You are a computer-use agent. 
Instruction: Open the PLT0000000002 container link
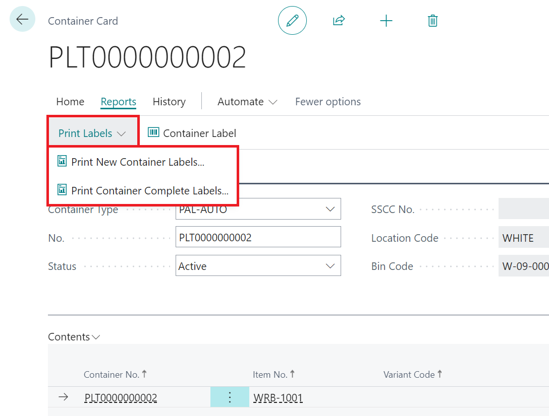(121, 397)
